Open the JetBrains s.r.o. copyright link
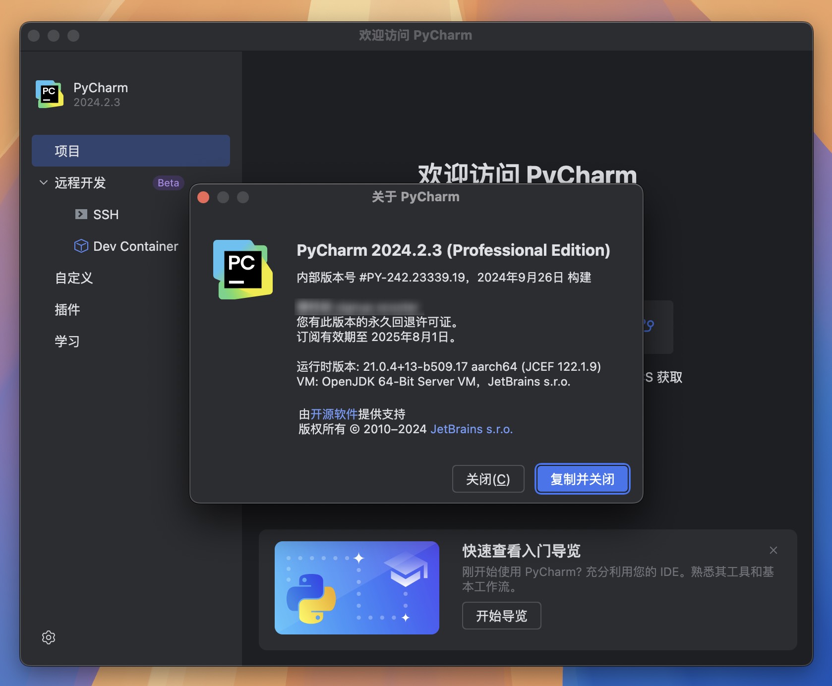 tap(472, 429)
